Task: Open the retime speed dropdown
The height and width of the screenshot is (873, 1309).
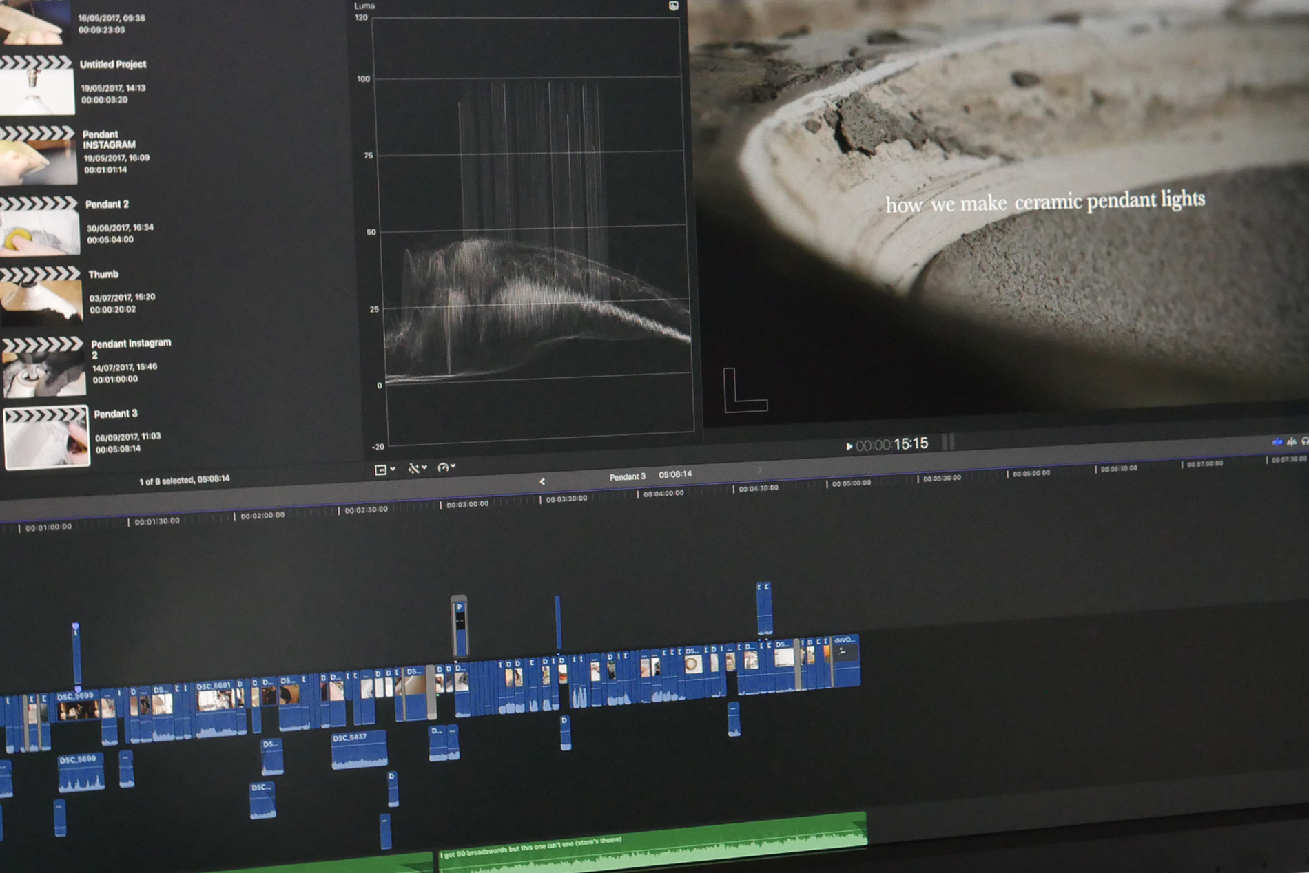Action: [446, 467]
